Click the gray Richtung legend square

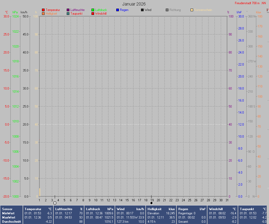click(x=167, y=10)
